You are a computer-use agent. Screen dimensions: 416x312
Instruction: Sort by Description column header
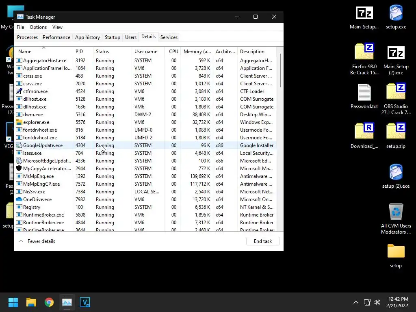coord(257,52)
